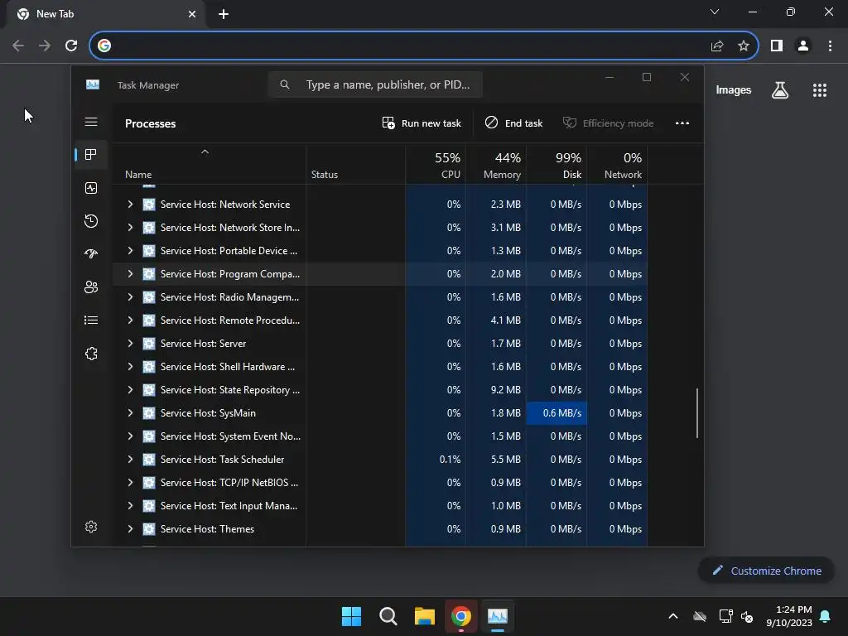Open the Google apps grid icon
Viewport: 848px width, 636px height.
pos(820,90)
